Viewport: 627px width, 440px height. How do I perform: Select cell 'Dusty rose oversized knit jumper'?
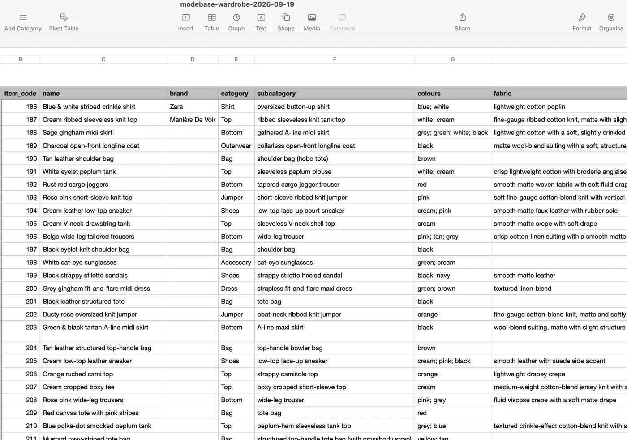tap(103, 315)
